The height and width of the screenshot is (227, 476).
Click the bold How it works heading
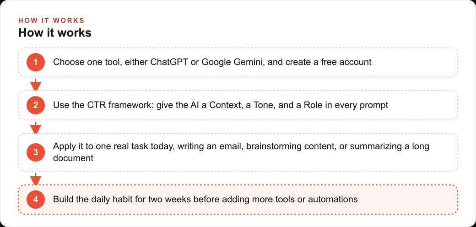55,32
